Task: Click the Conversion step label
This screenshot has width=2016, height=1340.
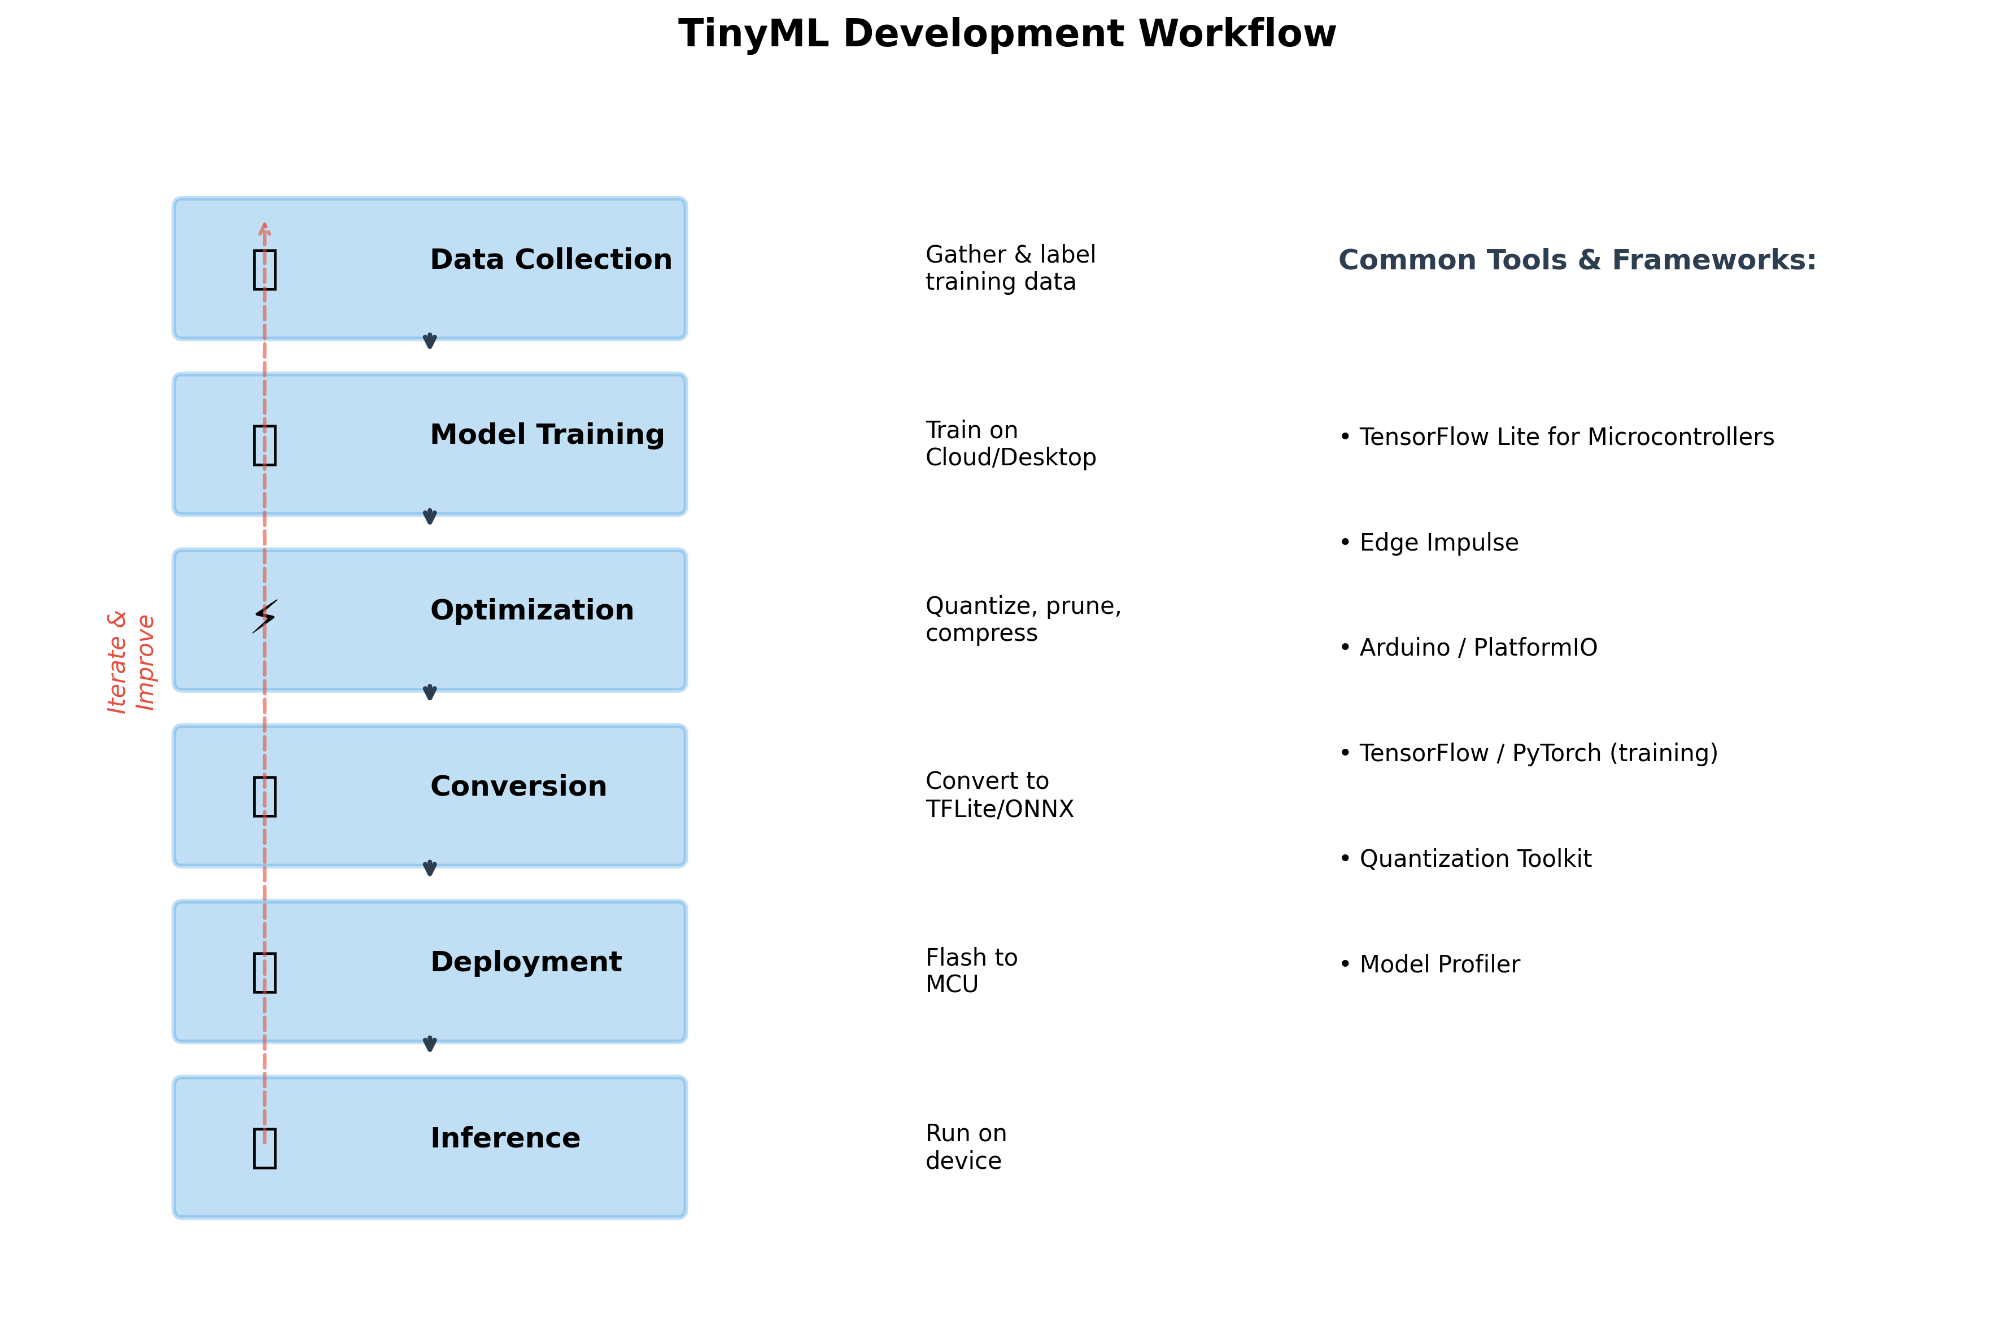Action: (x=518, y=785)
